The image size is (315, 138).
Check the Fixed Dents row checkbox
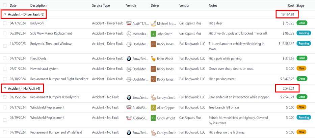[5, 59]
